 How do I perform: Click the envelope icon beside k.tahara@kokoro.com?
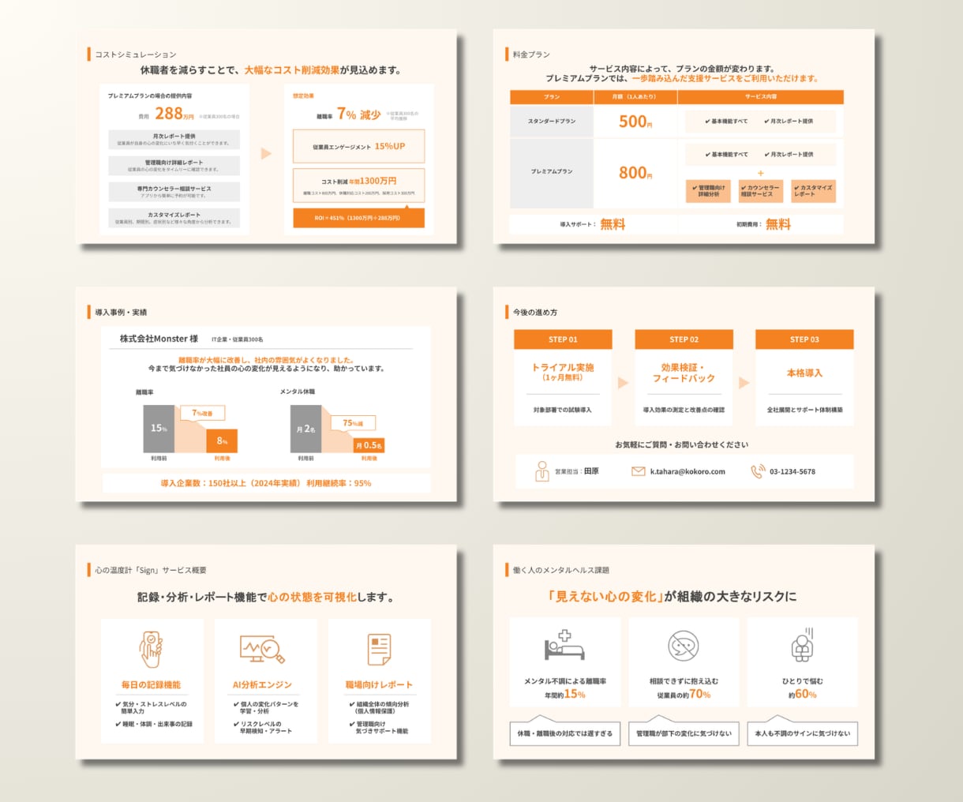(x=639, y=471)
